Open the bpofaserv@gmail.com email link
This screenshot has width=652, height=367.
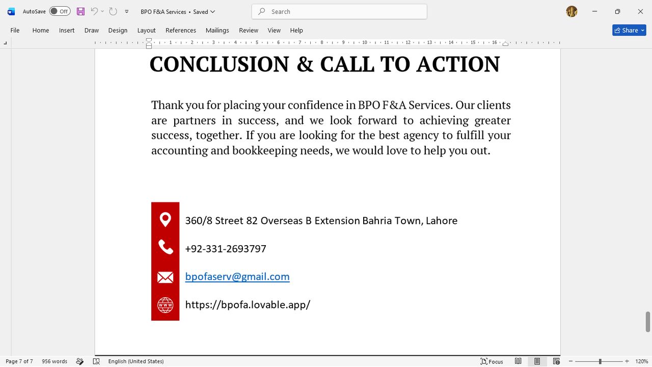(237, 277)
